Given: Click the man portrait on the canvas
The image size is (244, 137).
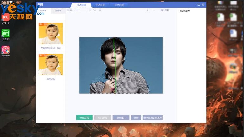Looking at the screenshot, I should click(121, 65).
